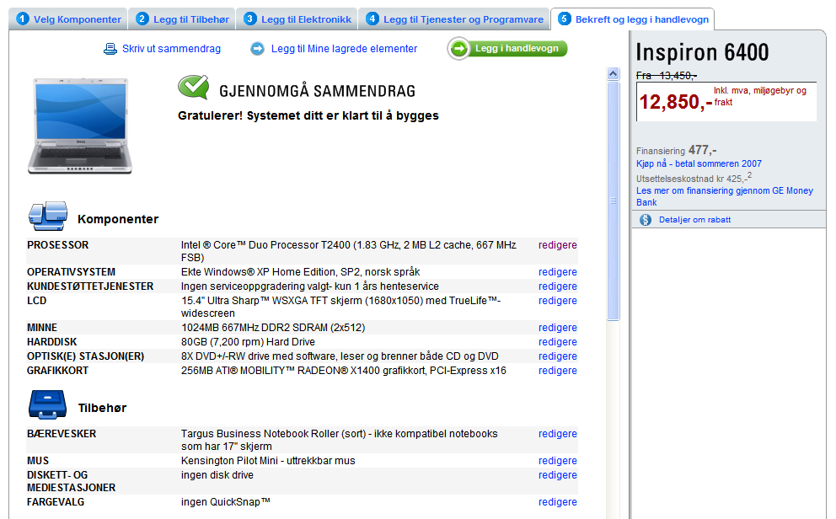Click the Targus Business Notebook Roller text

[x=339, y=440]
